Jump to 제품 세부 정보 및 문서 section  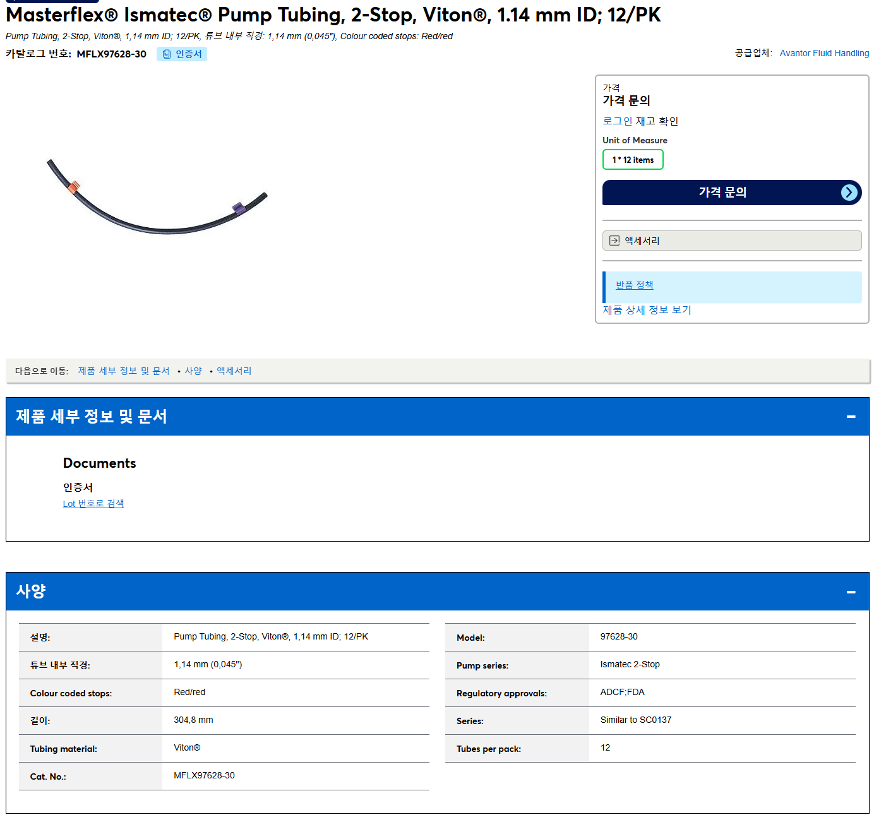pos(124,371)
